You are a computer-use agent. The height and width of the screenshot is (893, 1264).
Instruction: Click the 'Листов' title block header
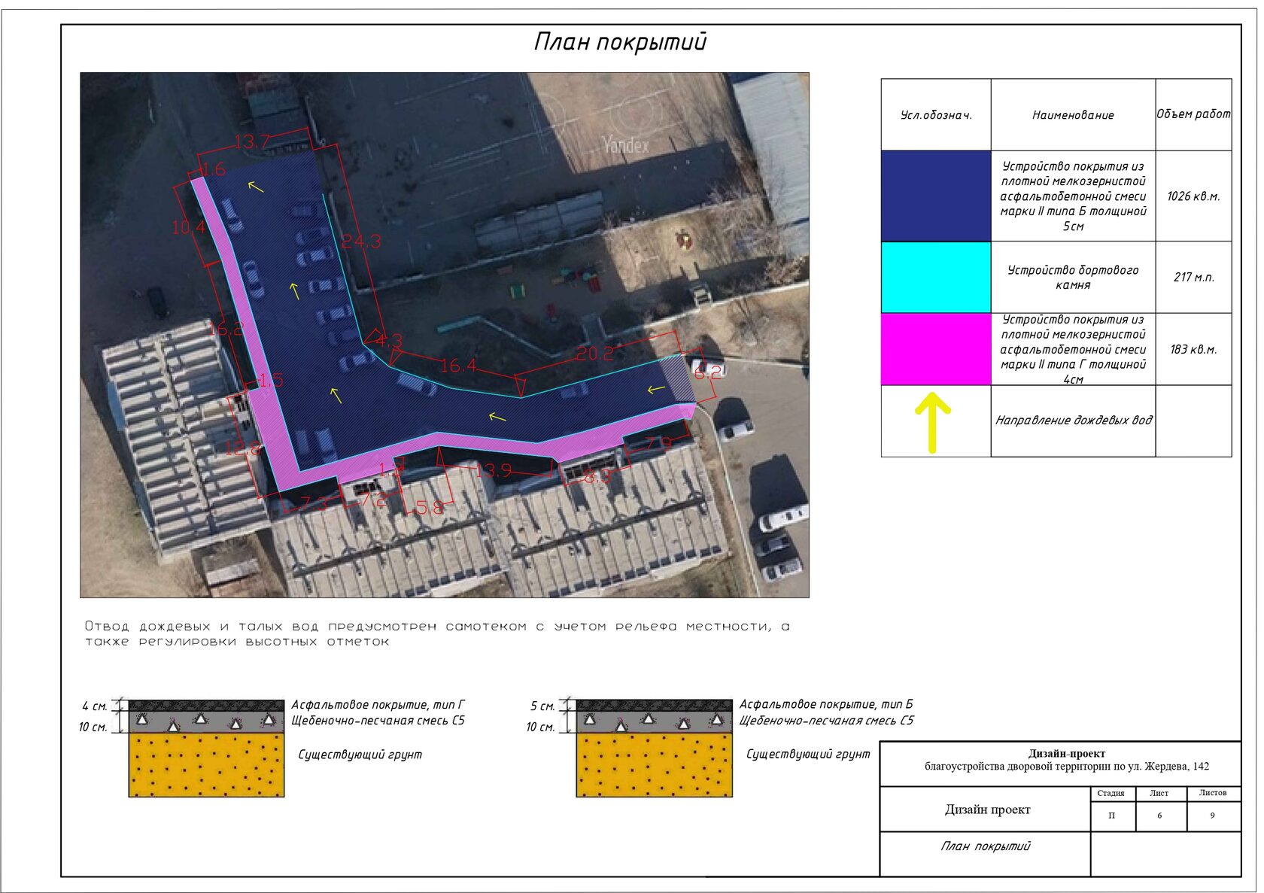1212,793
